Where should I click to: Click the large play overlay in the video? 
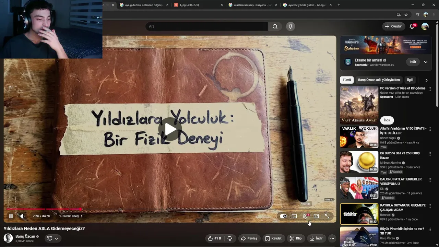[x=170, y=129]
